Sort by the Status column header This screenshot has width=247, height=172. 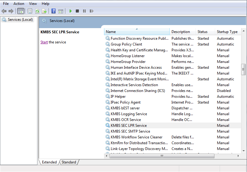(x=205, y=32)
